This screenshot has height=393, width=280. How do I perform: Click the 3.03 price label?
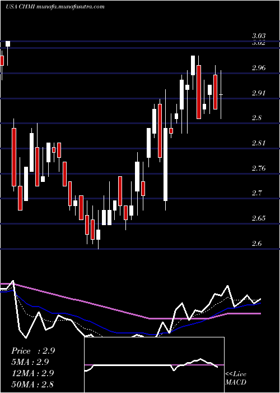[259, 36]
